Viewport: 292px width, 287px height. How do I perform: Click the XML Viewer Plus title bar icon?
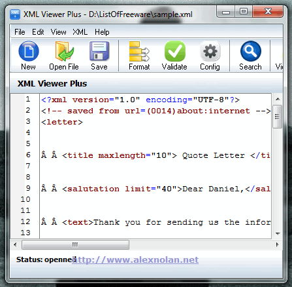click(x=15, y=14)
